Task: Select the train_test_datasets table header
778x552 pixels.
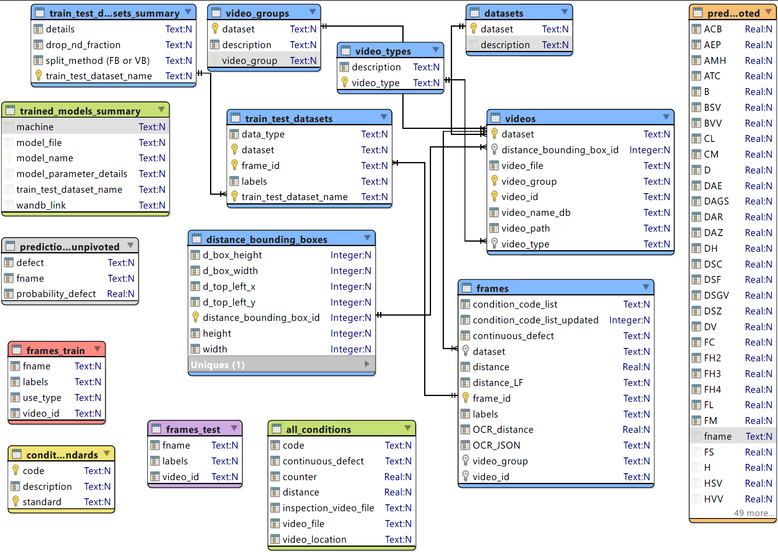Action: [309, 118]
